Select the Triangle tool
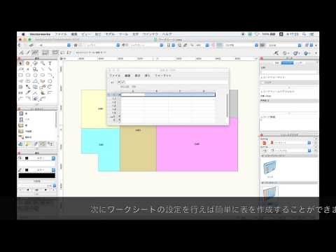Screen dimensions: 336x252 [x=35, y=81]
